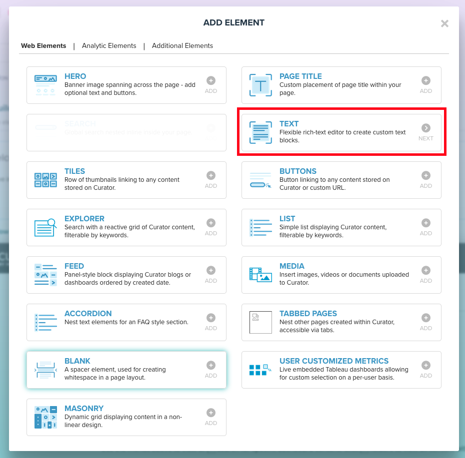
Task: Click the Text element icon
Action: point(260,133)
